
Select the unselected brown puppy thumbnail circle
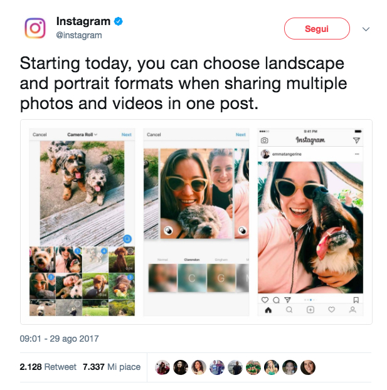pos(130,251)
